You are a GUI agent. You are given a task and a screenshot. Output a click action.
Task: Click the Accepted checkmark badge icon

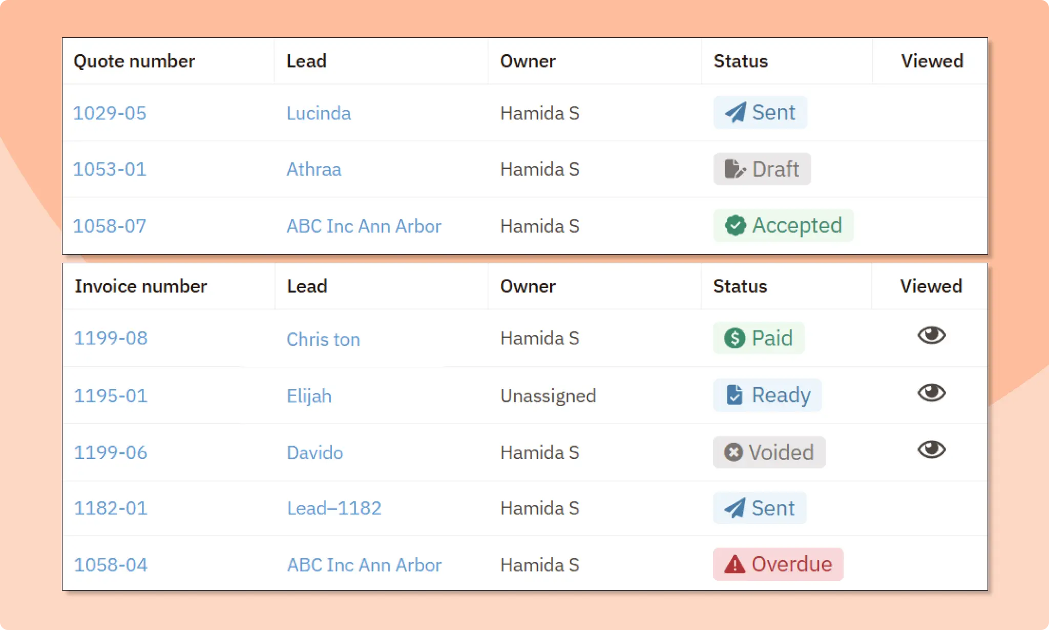735,225
